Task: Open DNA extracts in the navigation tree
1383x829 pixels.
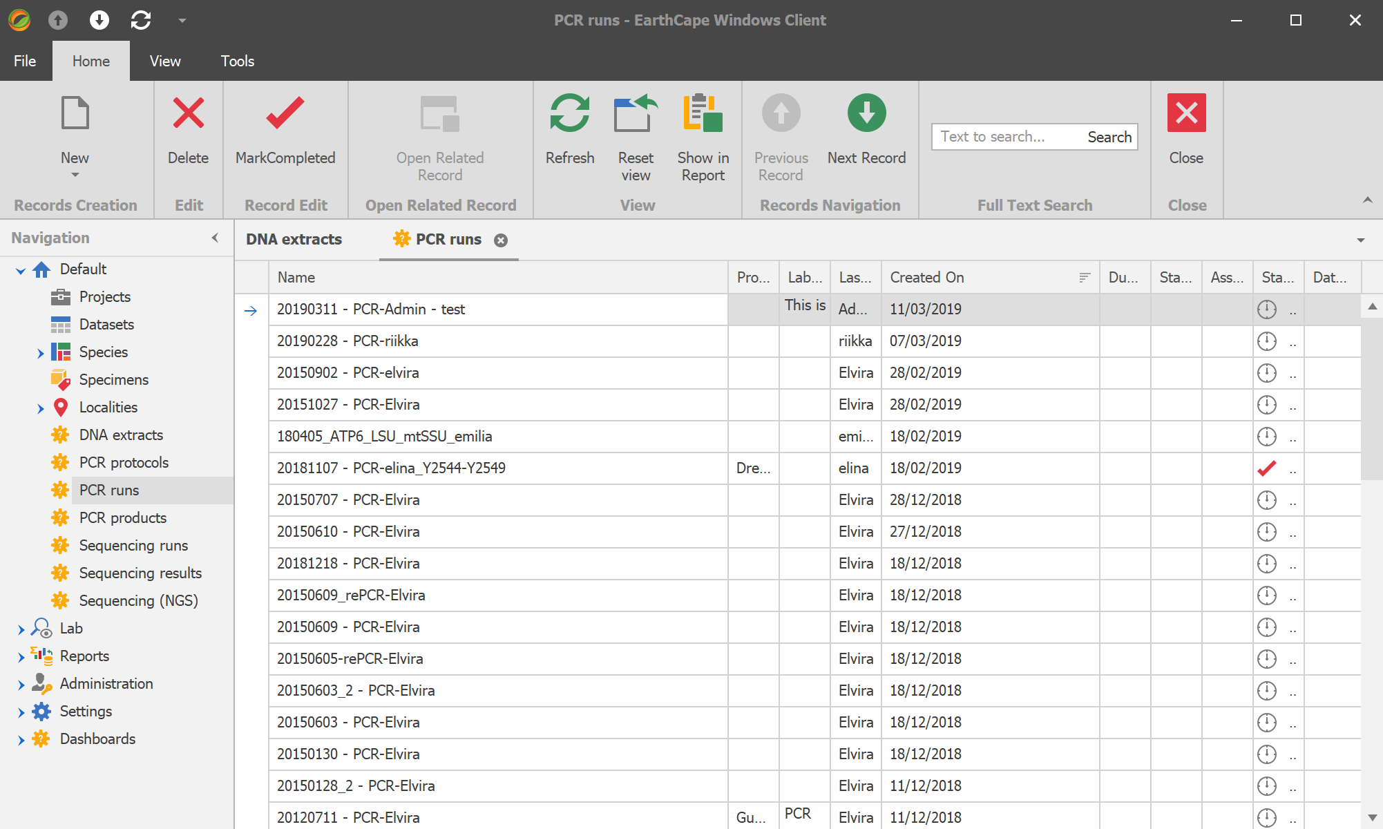Action: 121,435
